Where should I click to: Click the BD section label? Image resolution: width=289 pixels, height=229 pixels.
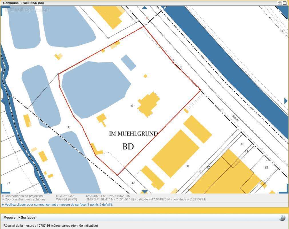coord(128,147)
